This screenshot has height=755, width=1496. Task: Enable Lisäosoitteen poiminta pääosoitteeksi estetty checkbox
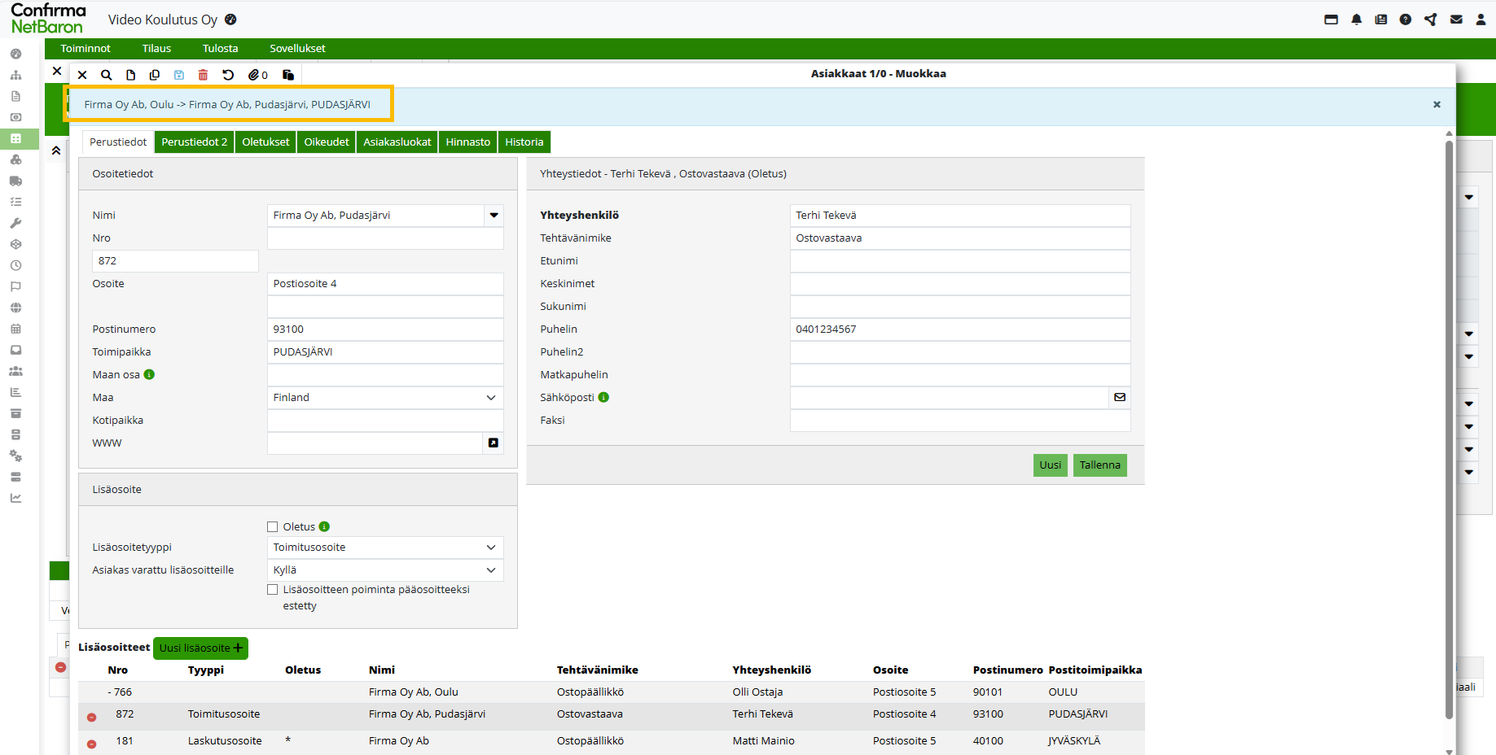273,590
